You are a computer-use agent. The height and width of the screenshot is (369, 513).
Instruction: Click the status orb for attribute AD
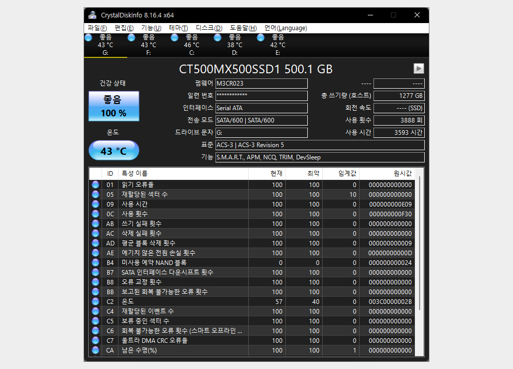pyautogui.click(x=95, y=243)
